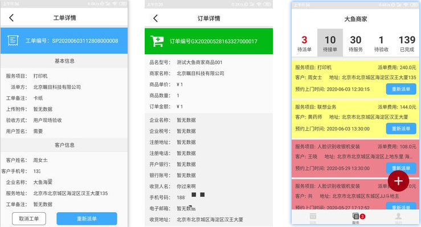Select the 待派单 tab showing 3

pos(304,43)
